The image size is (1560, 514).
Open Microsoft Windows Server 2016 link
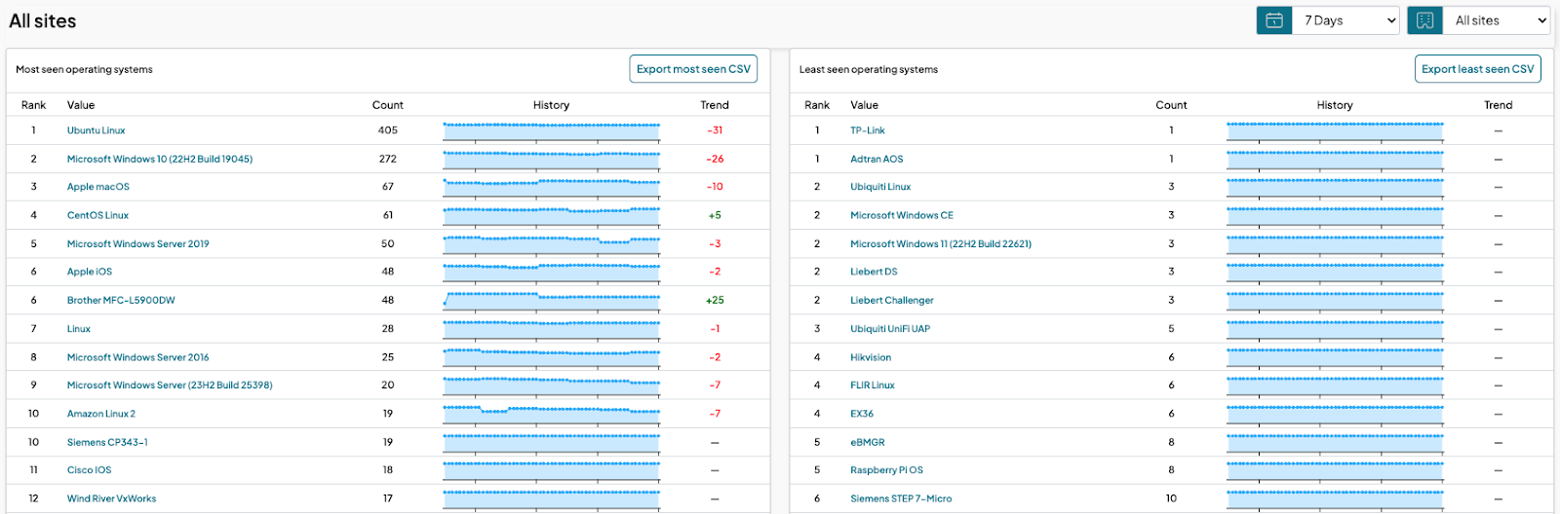pyautogui.click(x=137, y=357)
